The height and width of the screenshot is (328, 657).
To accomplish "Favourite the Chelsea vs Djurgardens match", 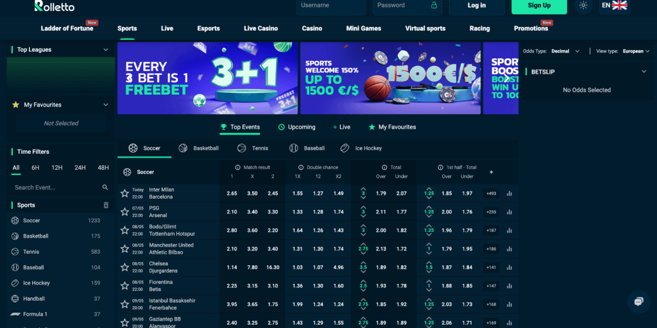I will (124, 267).
